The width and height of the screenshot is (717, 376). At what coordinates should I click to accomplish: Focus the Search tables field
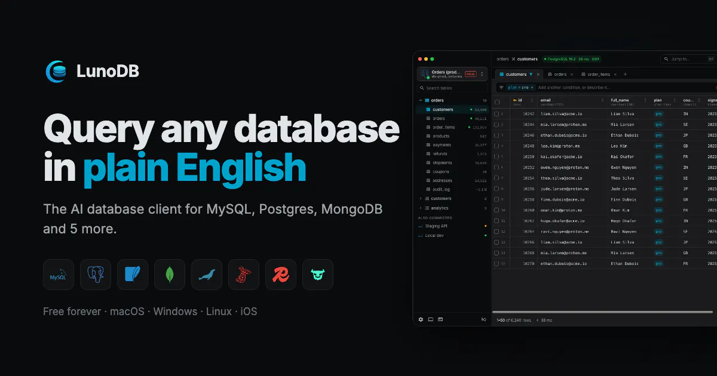[452, 88]
